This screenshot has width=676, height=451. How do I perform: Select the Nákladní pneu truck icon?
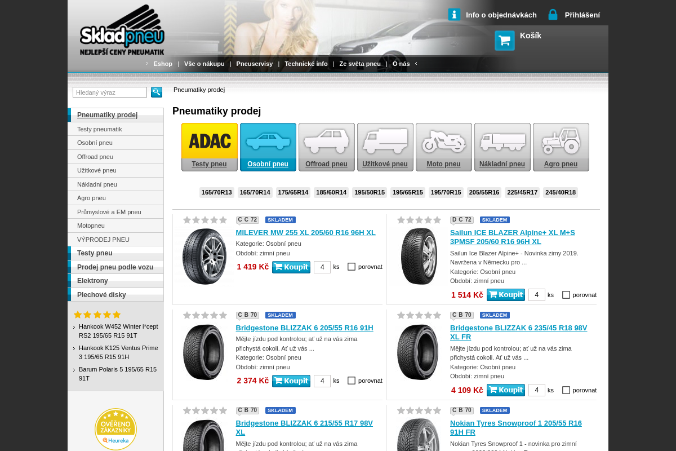tap(502, 142)
